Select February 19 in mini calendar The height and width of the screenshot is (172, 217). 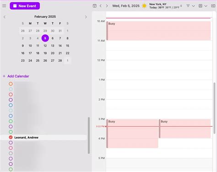point(45,53)
